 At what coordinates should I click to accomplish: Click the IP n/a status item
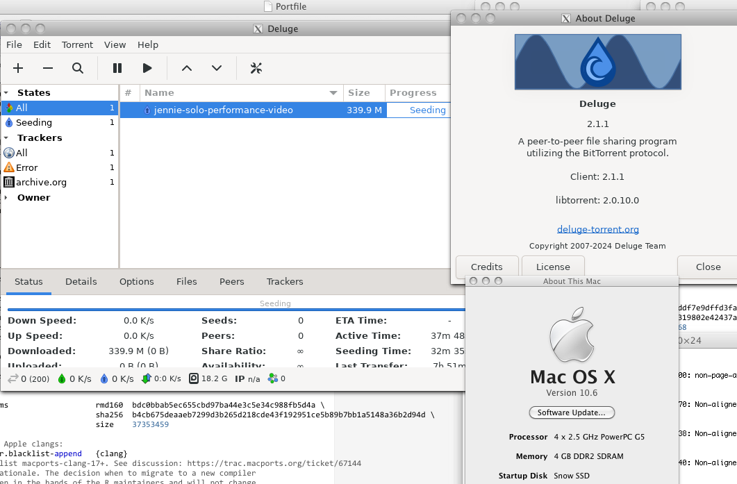(247, 378)
